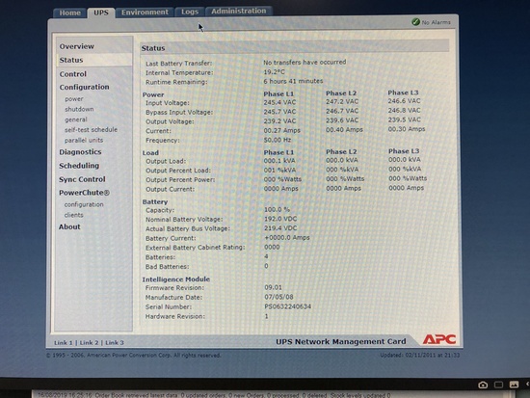Select self-test schedule under Configuration
This screenshot has height=398, width=530.
91,130
